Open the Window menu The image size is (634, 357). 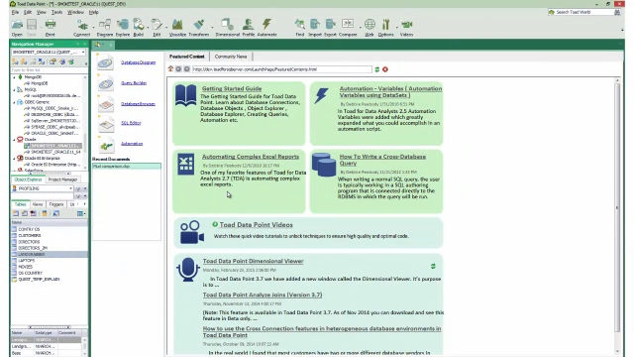(75, 12)
